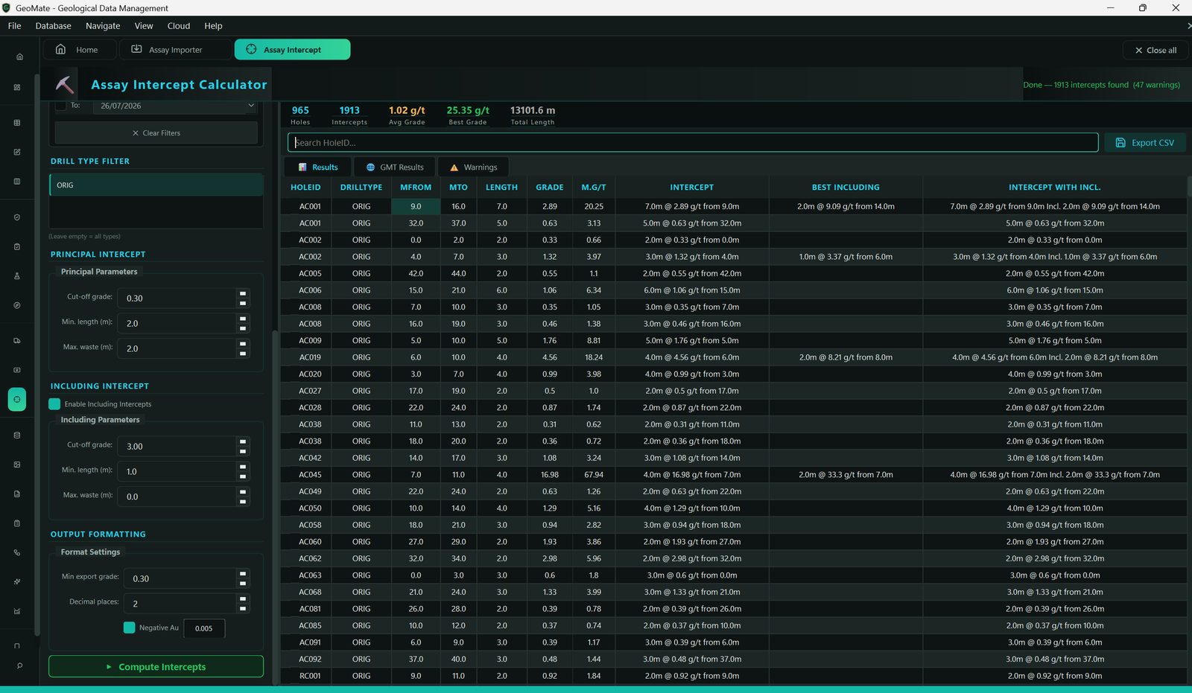The height and width of the screenshot is (693, 1192).
Task: Toggle Enable Including Intercepts checkbox
Action: (x=54, y=404)
